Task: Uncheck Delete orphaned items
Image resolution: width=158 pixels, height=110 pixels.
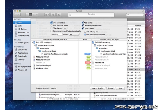Action: point(83,25)
